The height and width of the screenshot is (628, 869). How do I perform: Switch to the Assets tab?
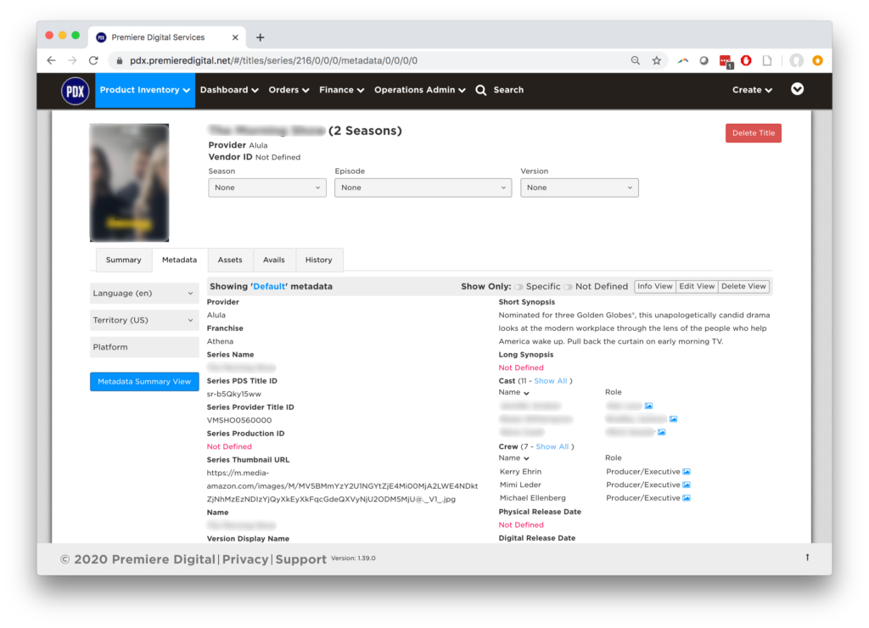[230, 260]
